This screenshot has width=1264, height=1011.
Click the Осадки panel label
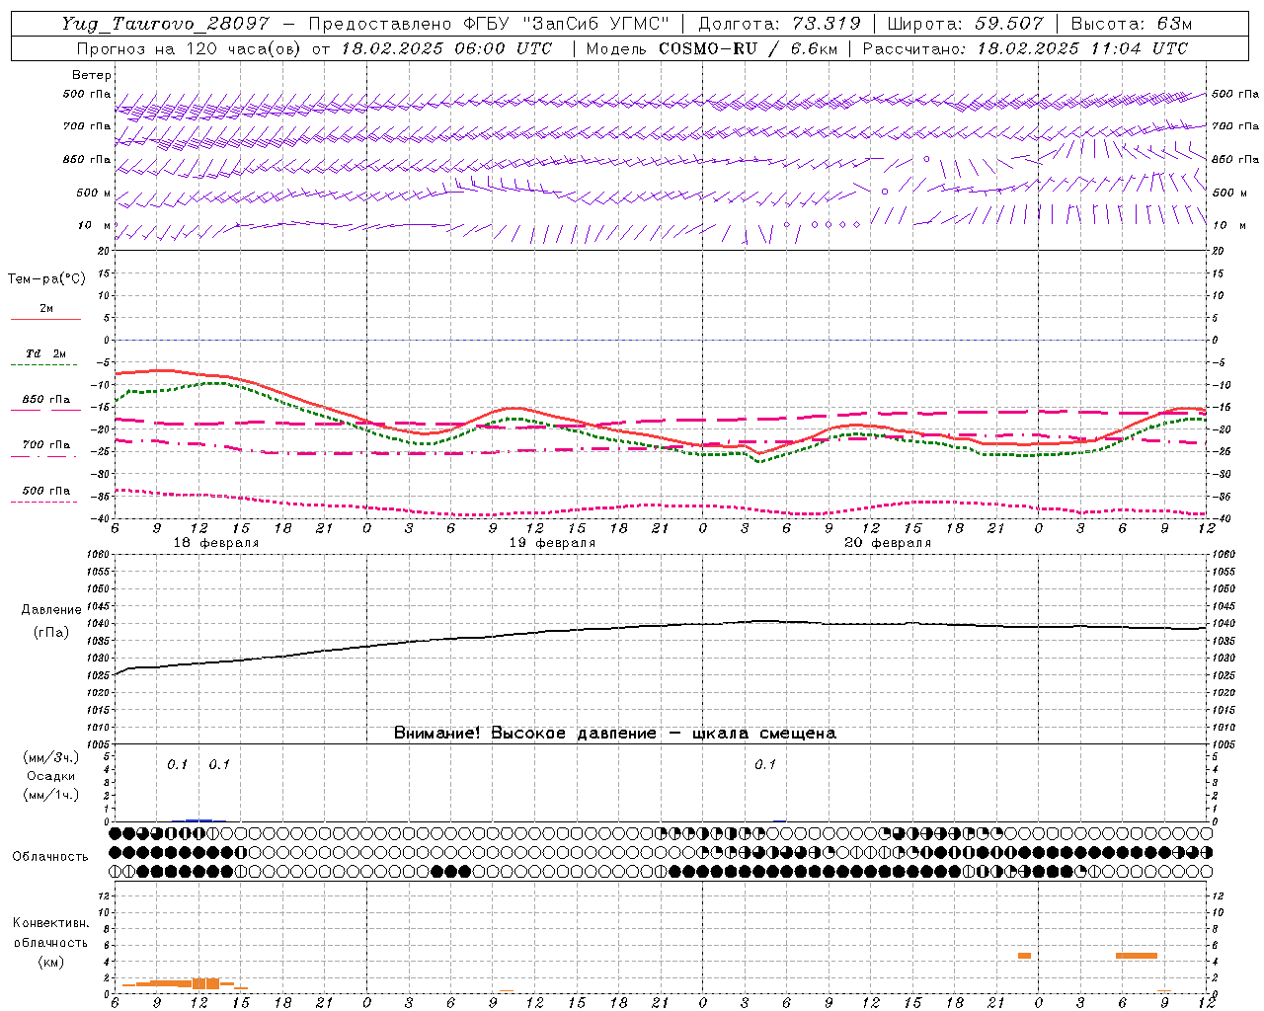point(50,776)
